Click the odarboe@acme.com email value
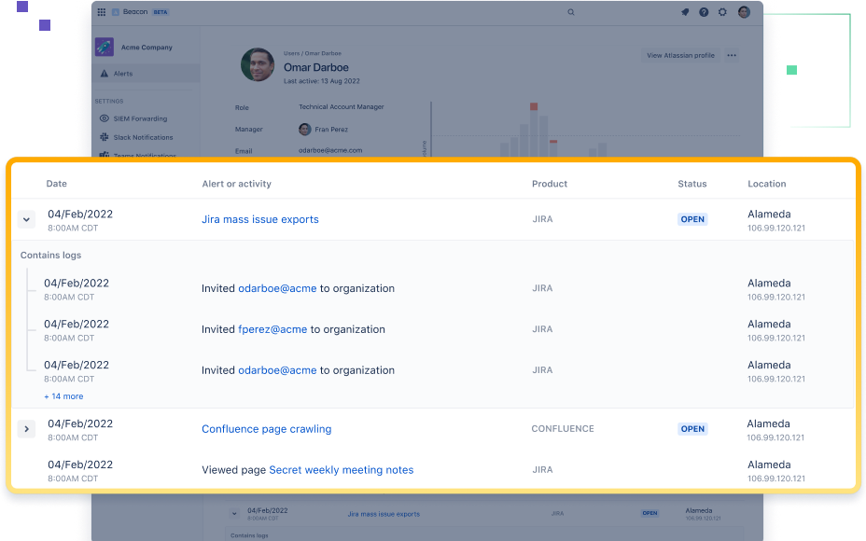Image resolution: width=866 pixels, height=541 pixels. pyautogui.click(x=330, y=150)
